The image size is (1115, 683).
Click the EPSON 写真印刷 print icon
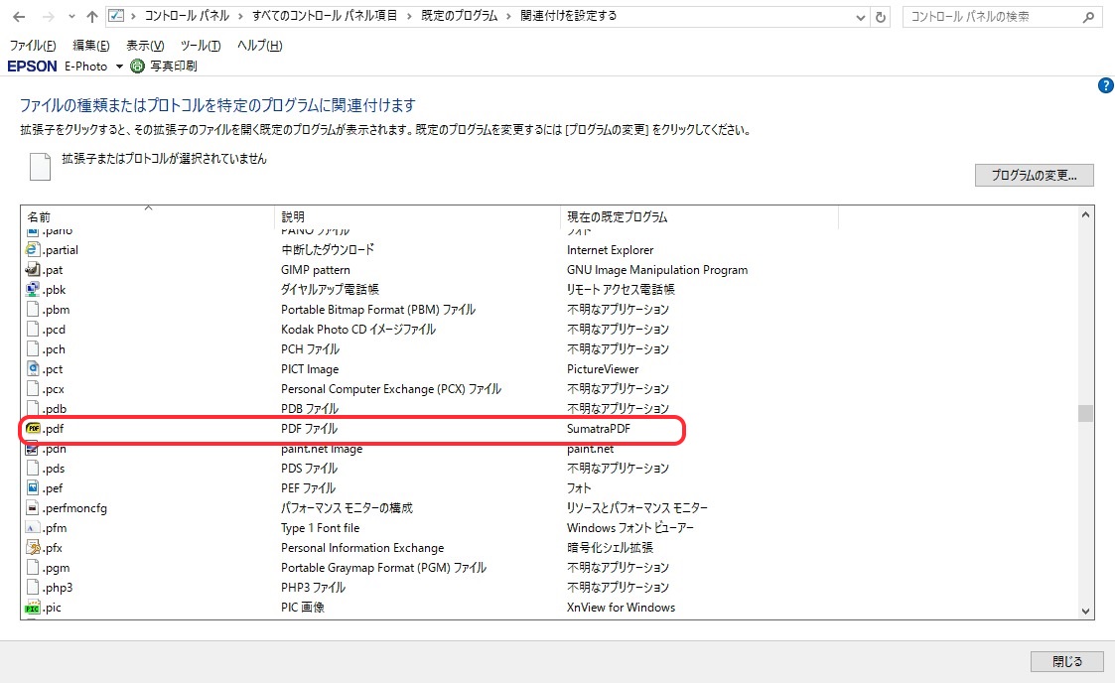click(137, 67)
